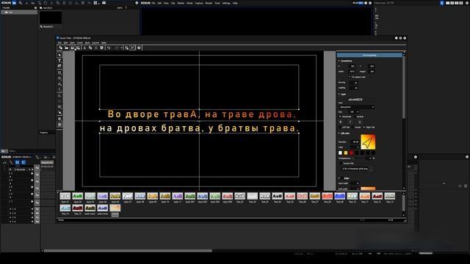Image resolution: width=470 pixels, height=264 pixels.
Task: Toggle the Edge checkbox
Action: point(344,178)
